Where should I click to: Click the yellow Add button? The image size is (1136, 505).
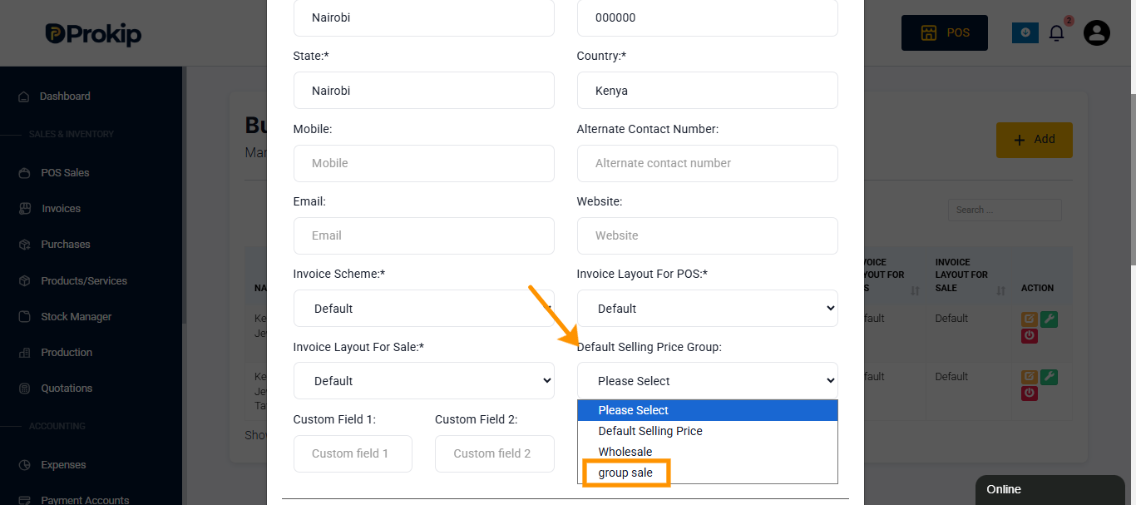pos(1035,140)
